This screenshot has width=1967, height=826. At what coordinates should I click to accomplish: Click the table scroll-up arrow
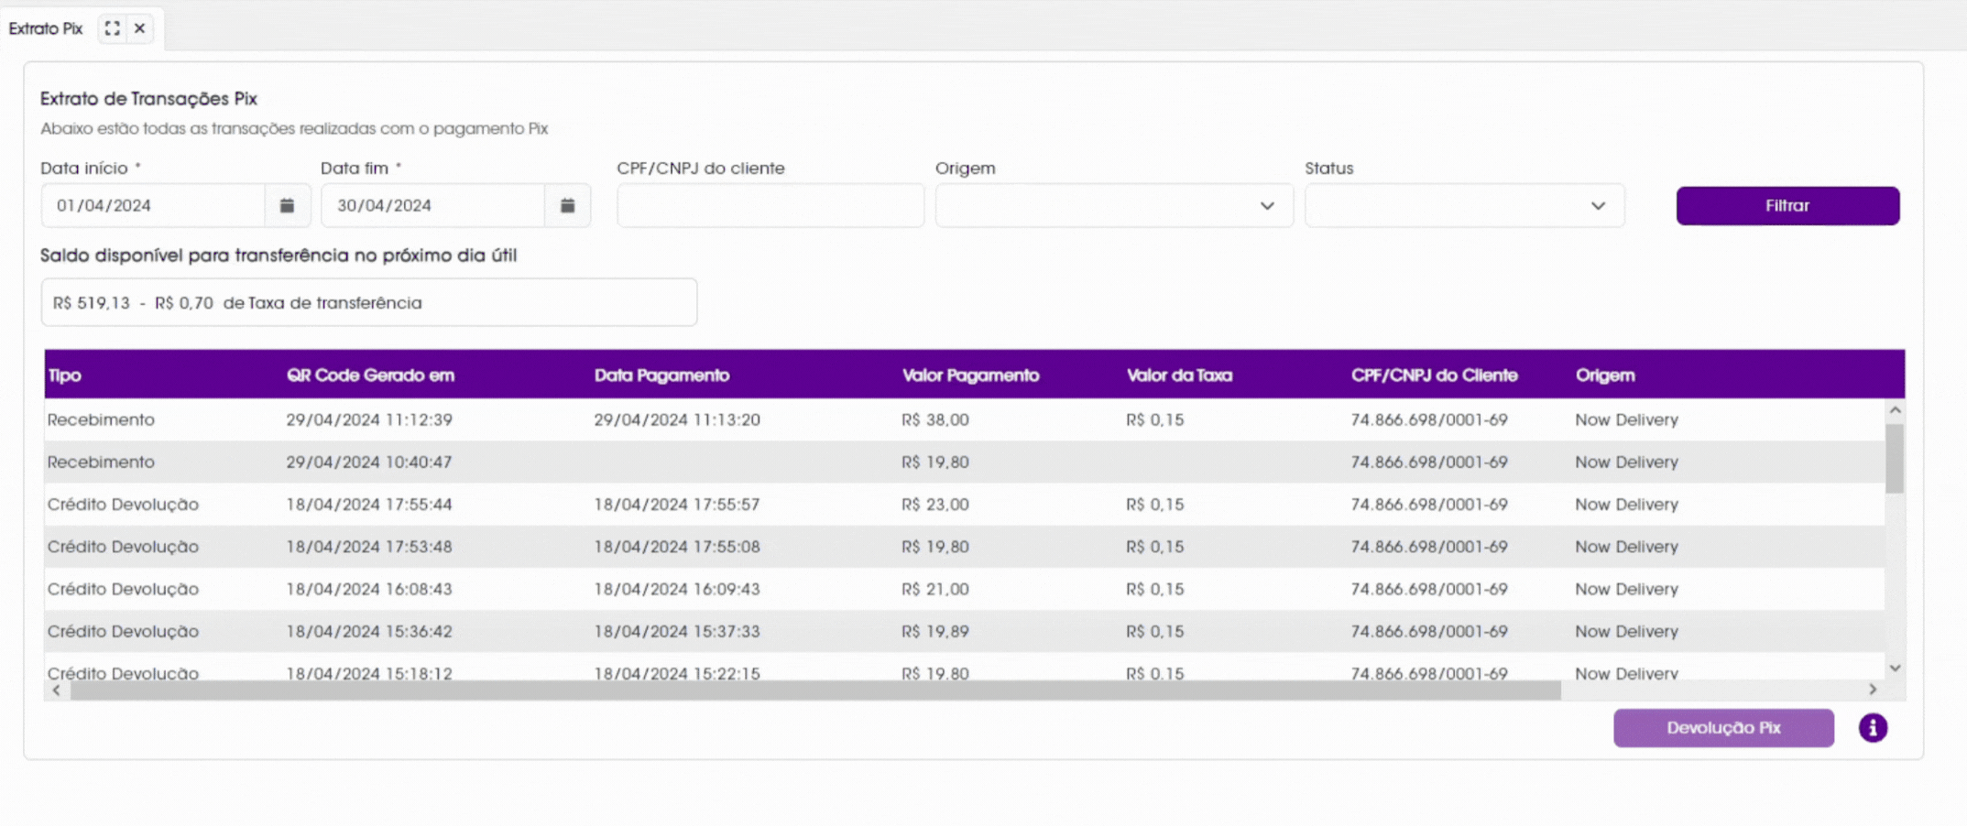coord(1896,410)
